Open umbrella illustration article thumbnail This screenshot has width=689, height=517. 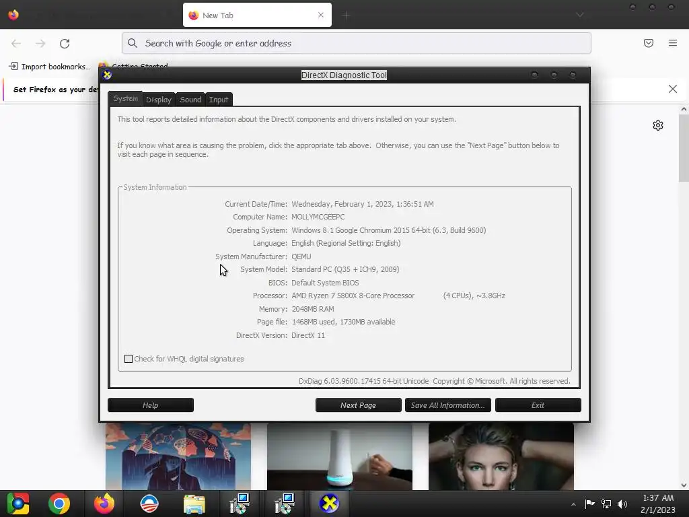(x=178, y=456)
